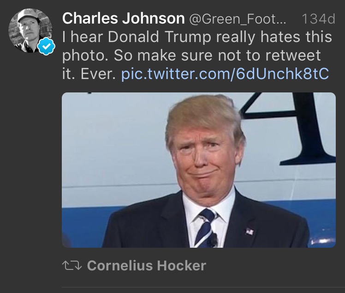The image size is (345, 293).
Task: Open the attached photo thumbnail
Action: click(x=199, y=170)
